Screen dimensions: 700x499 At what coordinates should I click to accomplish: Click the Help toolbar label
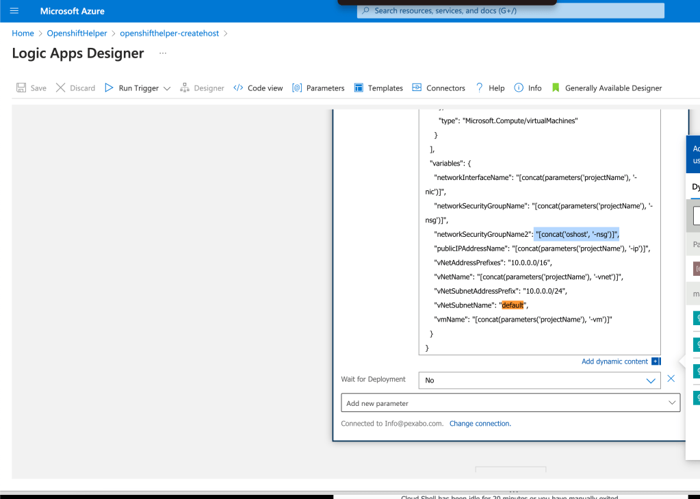[x=496, y=88]
